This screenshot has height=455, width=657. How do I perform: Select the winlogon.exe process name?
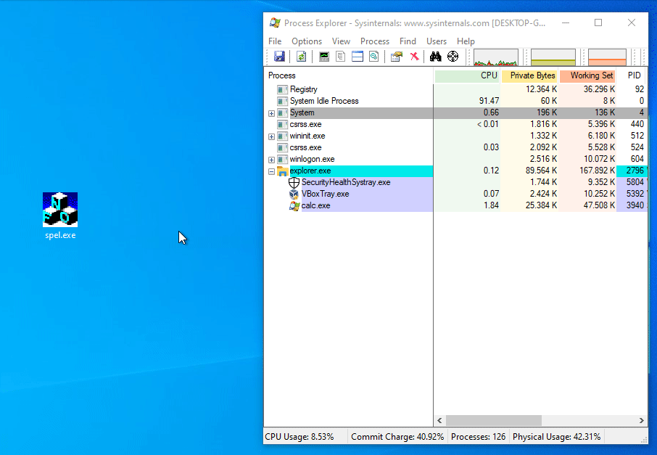point(312,160)
